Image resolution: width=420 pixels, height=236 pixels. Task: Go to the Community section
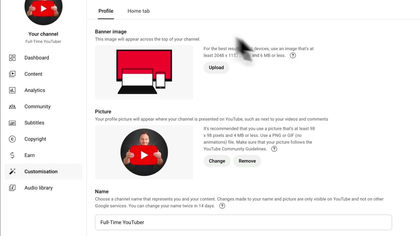(37, 106)
